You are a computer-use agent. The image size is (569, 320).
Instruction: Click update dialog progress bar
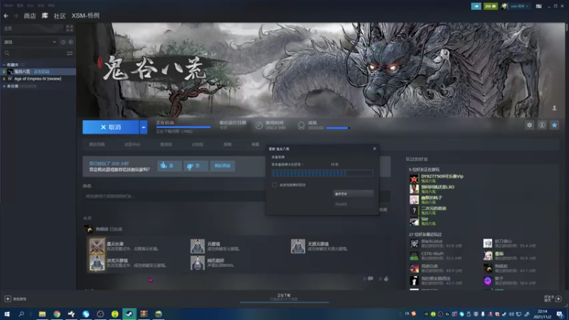click(322, 173)
